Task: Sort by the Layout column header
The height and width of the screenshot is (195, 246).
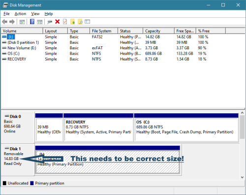Action: [55, 31]
